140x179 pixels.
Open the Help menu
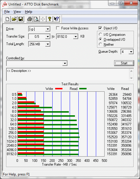(28, 12)
